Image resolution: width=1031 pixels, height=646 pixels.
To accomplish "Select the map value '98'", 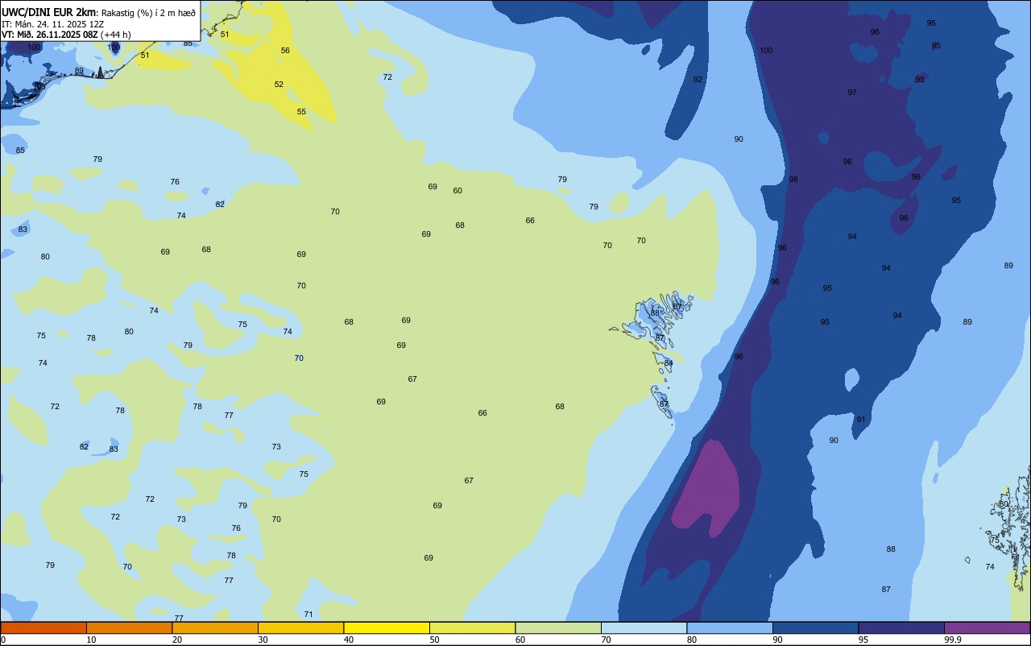I will pyautogui.click(x=793, y=180).
